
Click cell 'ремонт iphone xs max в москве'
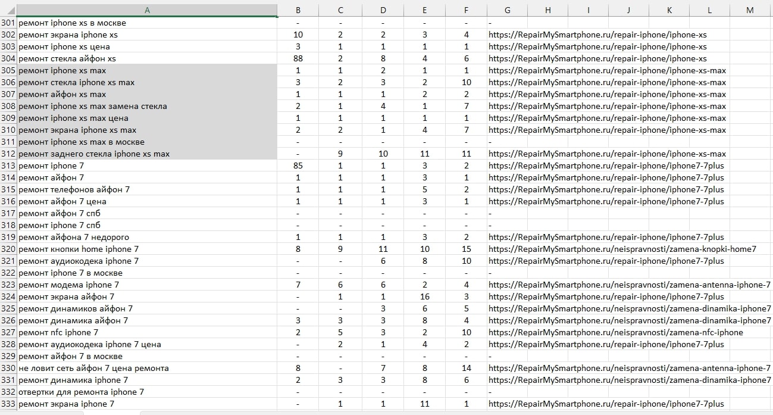[x=148, y=142]
